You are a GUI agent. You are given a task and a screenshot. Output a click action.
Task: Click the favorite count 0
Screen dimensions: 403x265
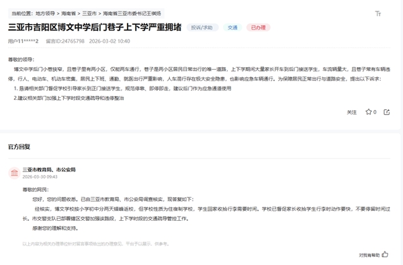coord(375,112)
